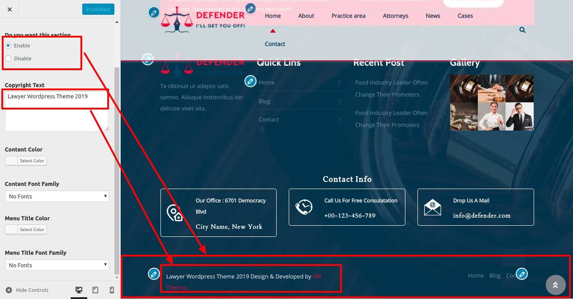The width and height of the screenshot is (573, 299).
Task: Close the customizer with the X icon
Action: point(9,9)
